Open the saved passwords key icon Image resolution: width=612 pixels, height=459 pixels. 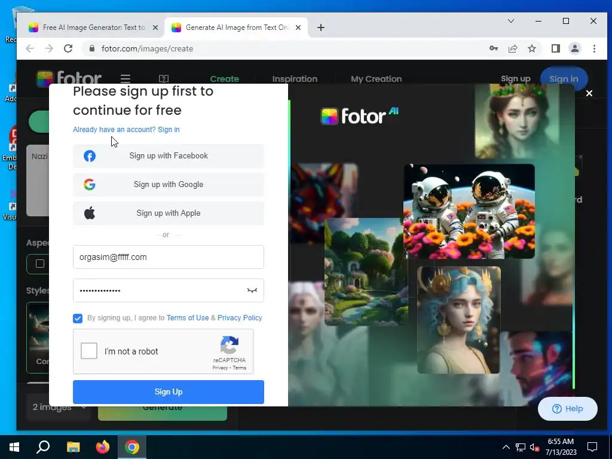[x=493, y=48]
